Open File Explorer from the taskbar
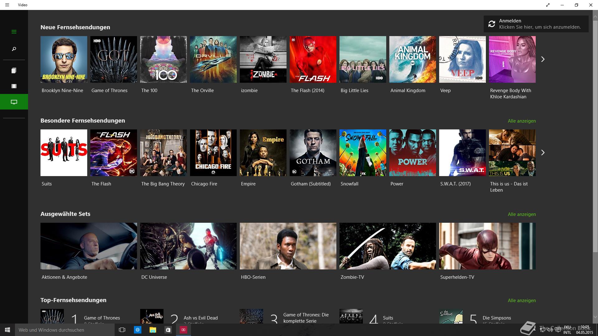This screenshot has height=336, width=598. click(153, 330)
